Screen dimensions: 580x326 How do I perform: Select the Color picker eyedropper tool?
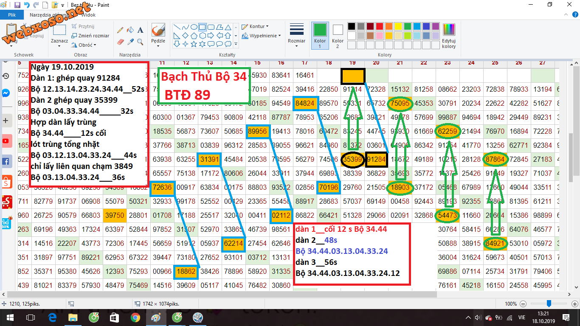click(x=130, y=42)
